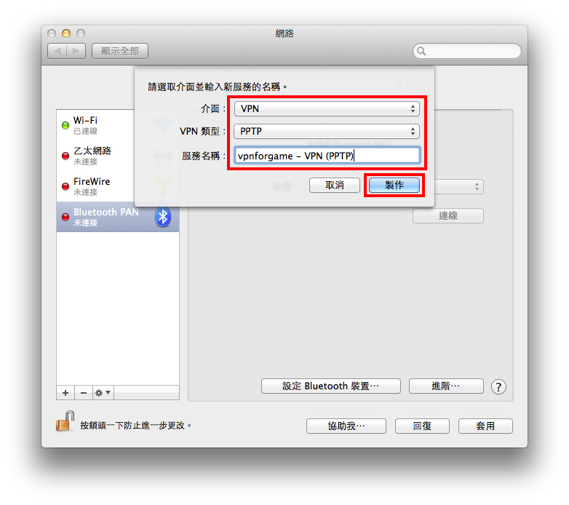This screenshot has width=569, height=505.
Task: Go back with the left arrow button
Action: pos(57,51)
